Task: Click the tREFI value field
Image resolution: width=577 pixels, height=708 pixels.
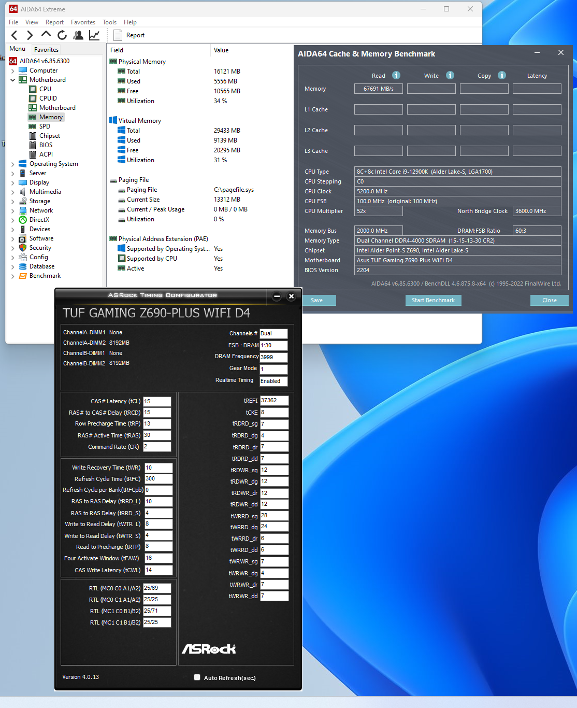Action: click(x=274, y=401)
